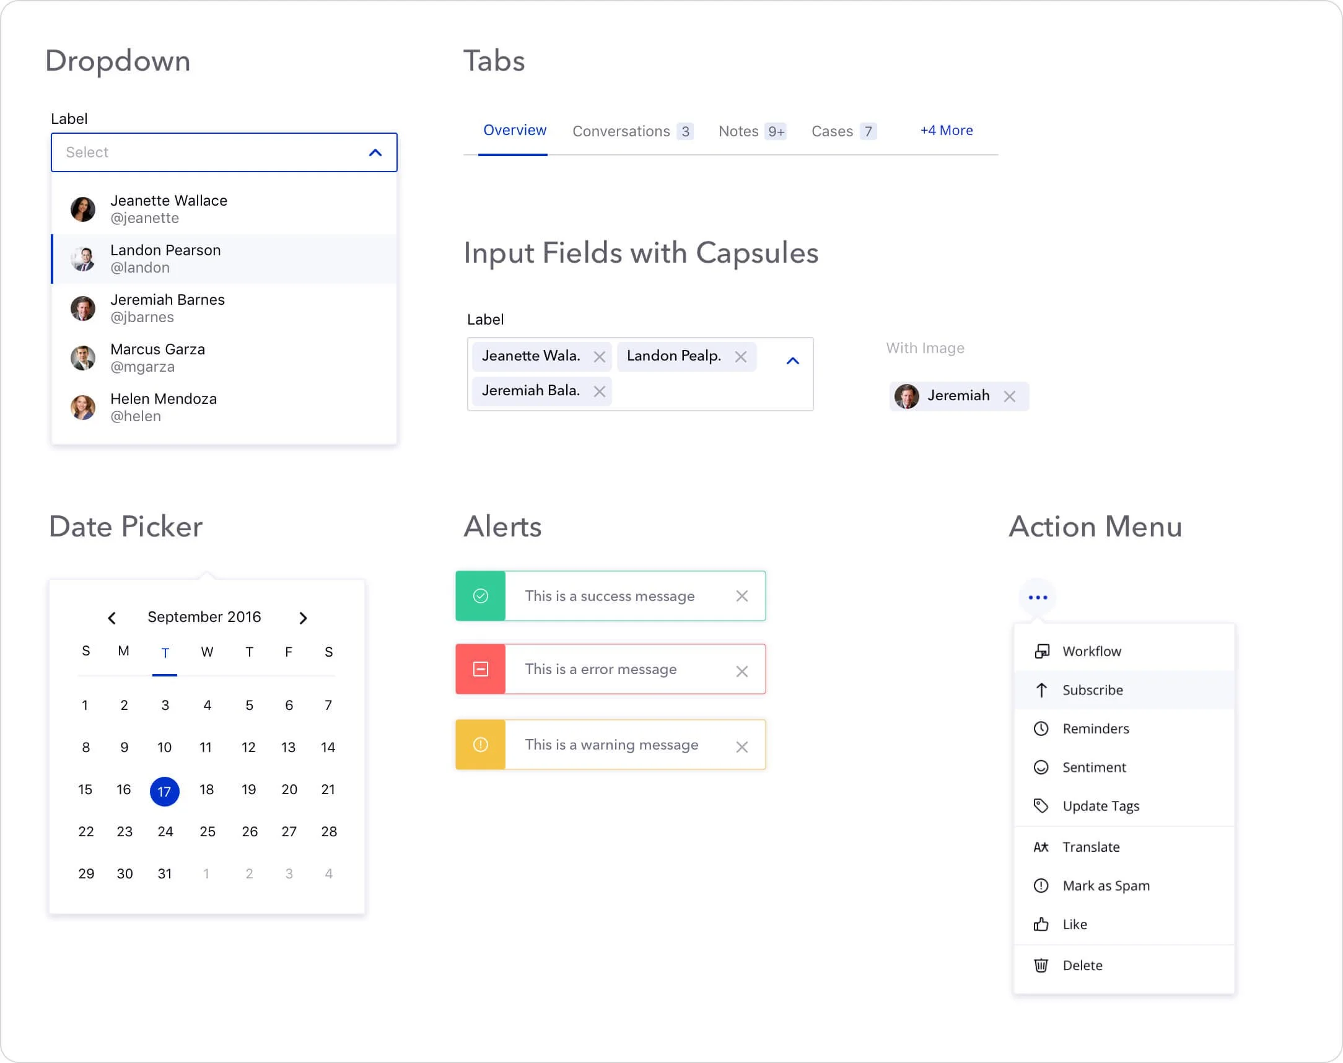The width and height of the screenshot is (1343, 1063).
Task: Go to previous month in date picker
Action: tap(112, 617)
